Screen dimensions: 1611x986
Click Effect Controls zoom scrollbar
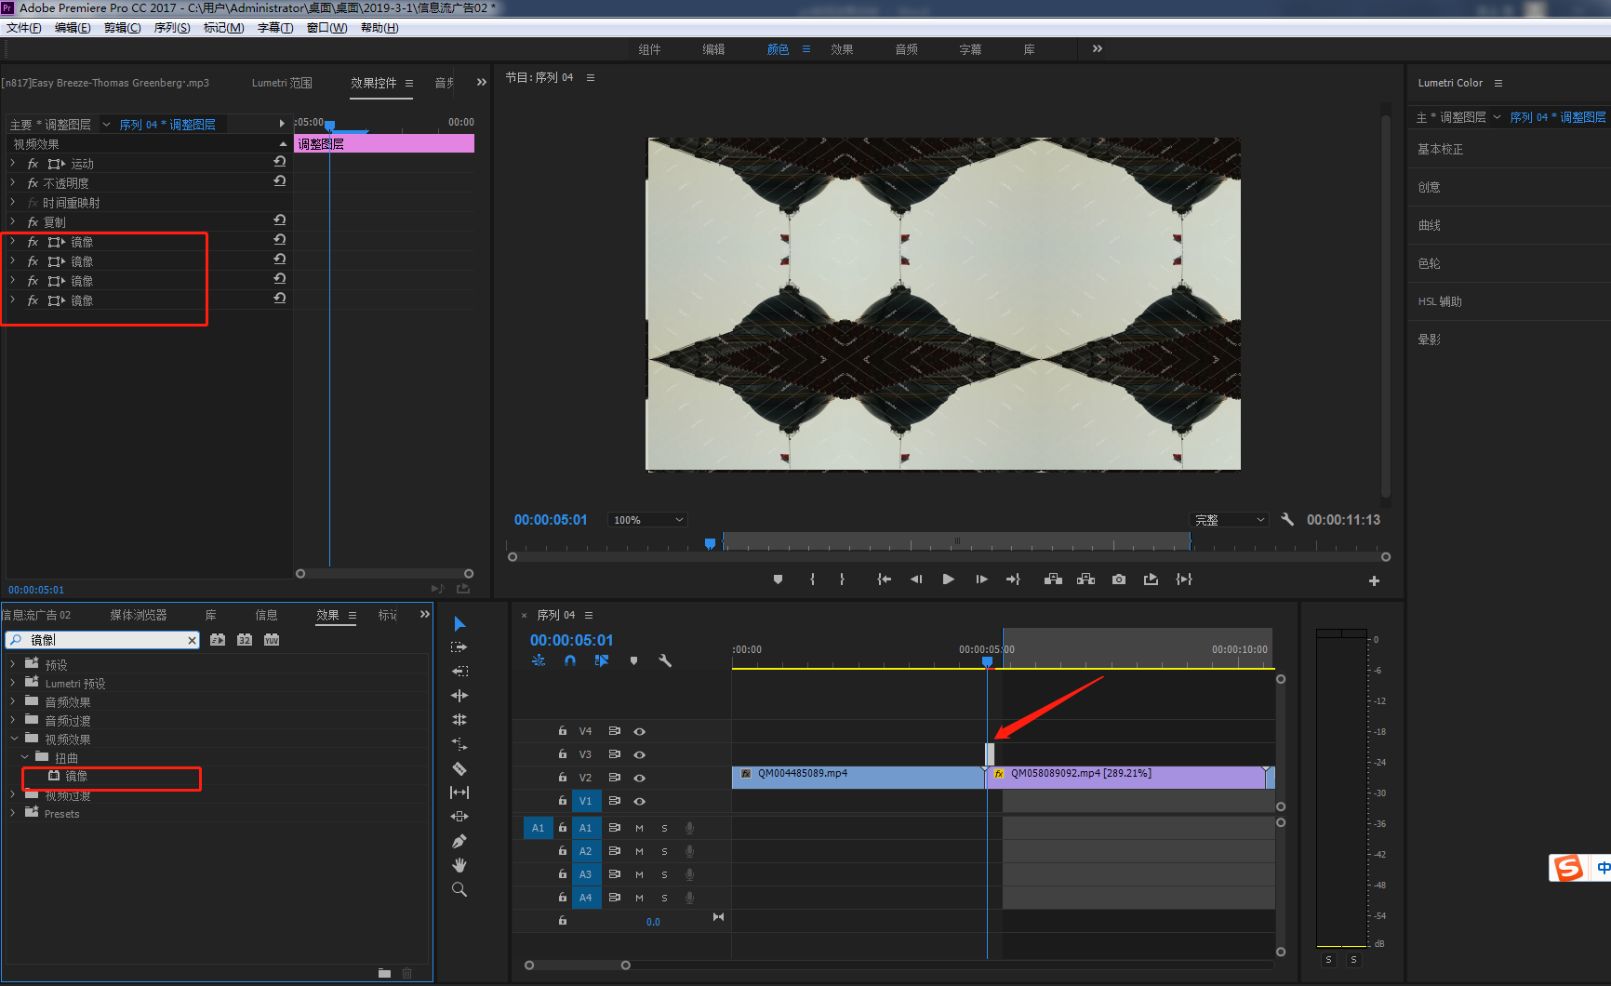tap(384, 574)
